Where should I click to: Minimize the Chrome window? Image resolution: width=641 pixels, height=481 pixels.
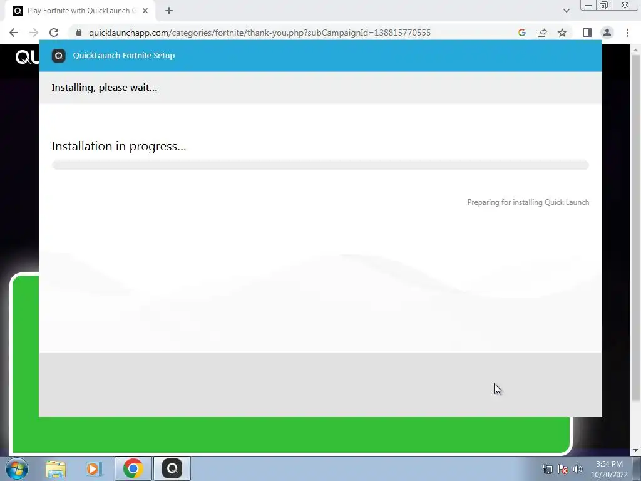click(588, 6)
